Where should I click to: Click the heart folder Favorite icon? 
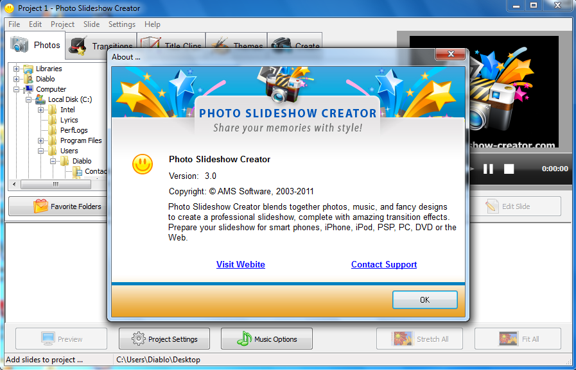(x=40, y=206)
